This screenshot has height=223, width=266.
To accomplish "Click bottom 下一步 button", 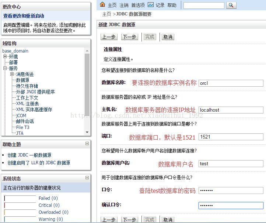I will [130, 220].
